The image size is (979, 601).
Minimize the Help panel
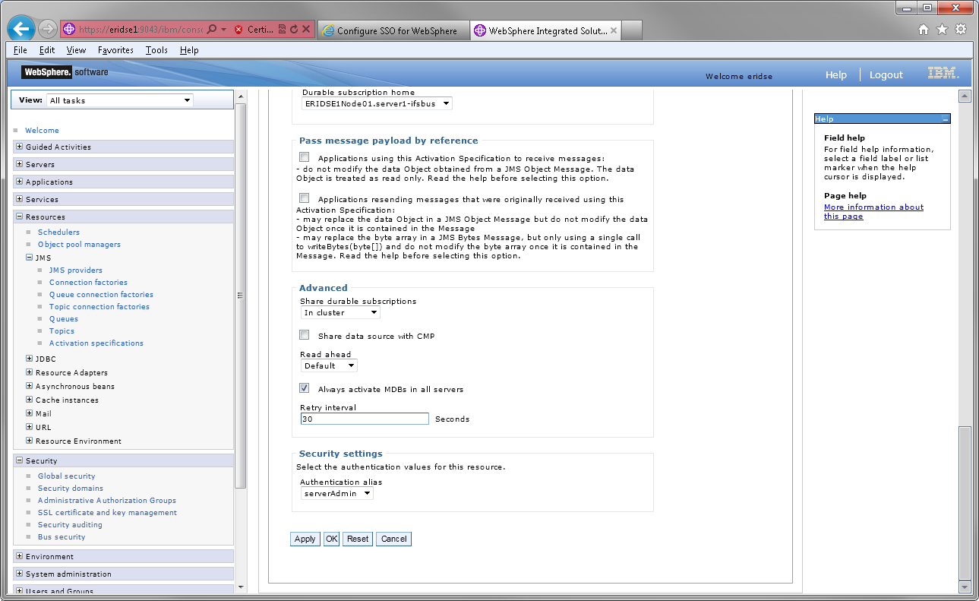coord(945,119)
